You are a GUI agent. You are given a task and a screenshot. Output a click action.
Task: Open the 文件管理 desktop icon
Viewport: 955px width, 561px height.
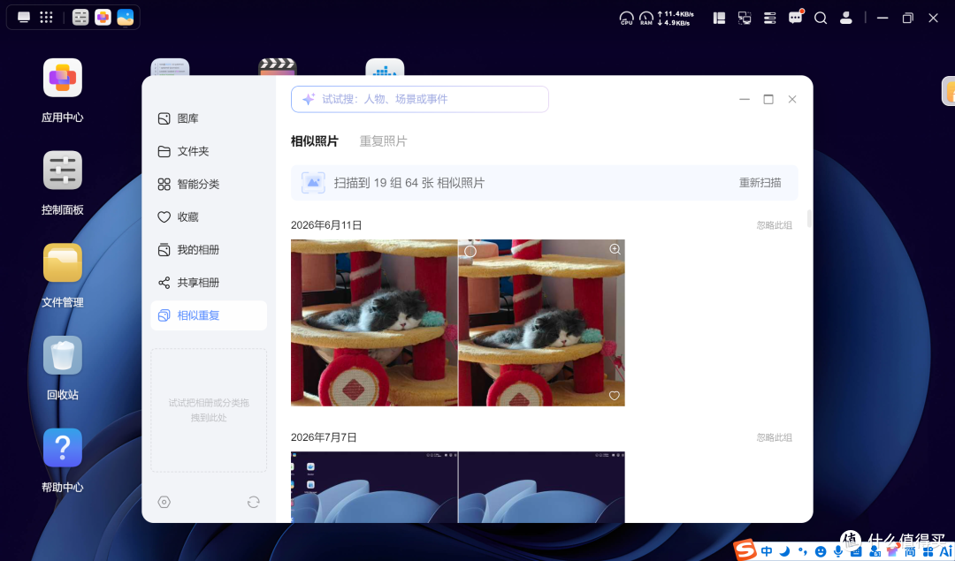(x=62, y=263)
